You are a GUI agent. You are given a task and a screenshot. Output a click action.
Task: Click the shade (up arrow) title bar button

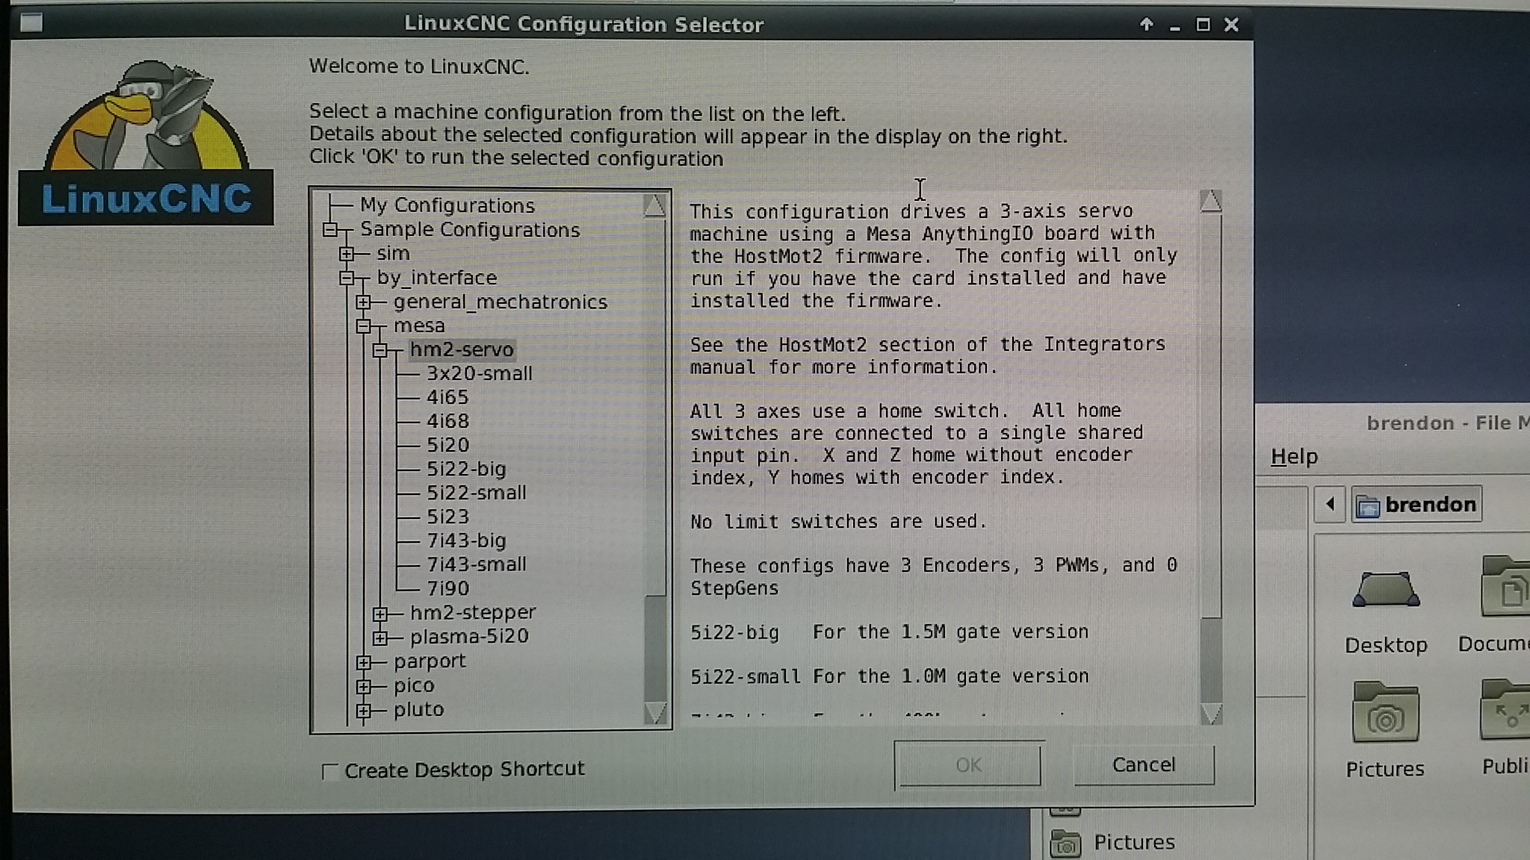1146,25
